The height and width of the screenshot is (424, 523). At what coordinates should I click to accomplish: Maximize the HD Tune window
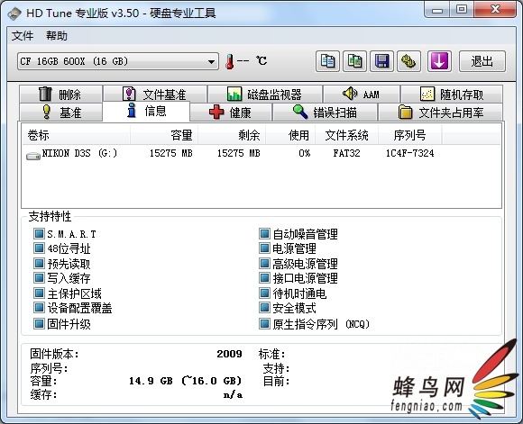click(462, 10)
